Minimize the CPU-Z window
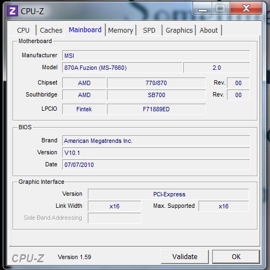Screen dimensions: 270x270 202,9
